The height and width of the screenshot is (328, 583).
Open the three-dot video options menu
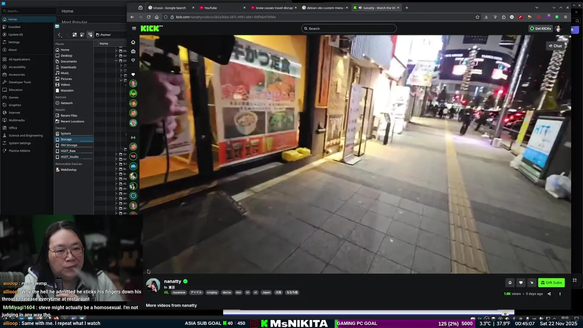pos(560,294)
